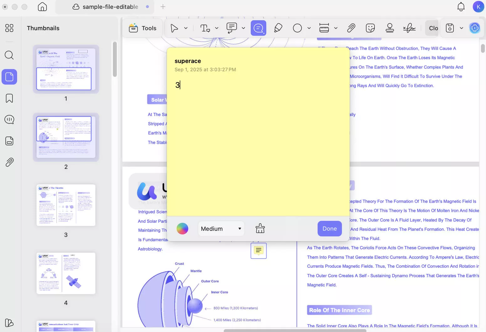This screenshot has width=486, height=332.
Task: Select page 3 thumbnail
Action: click(66, 205)
